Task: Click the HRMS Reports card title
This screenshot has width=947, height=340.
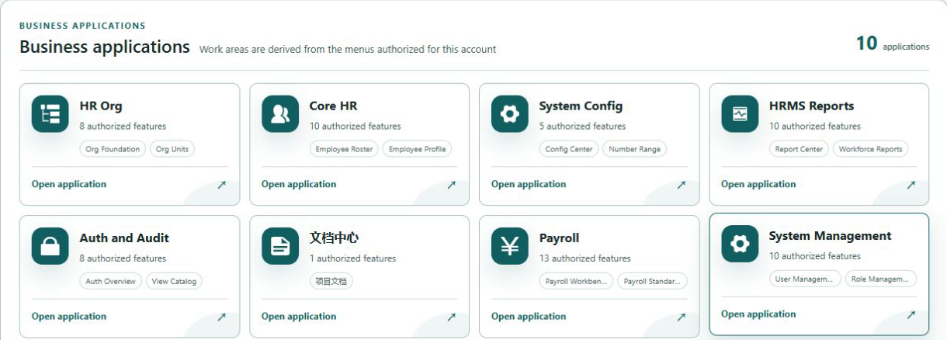Action: pyautogui.click(x=812, y=106)
